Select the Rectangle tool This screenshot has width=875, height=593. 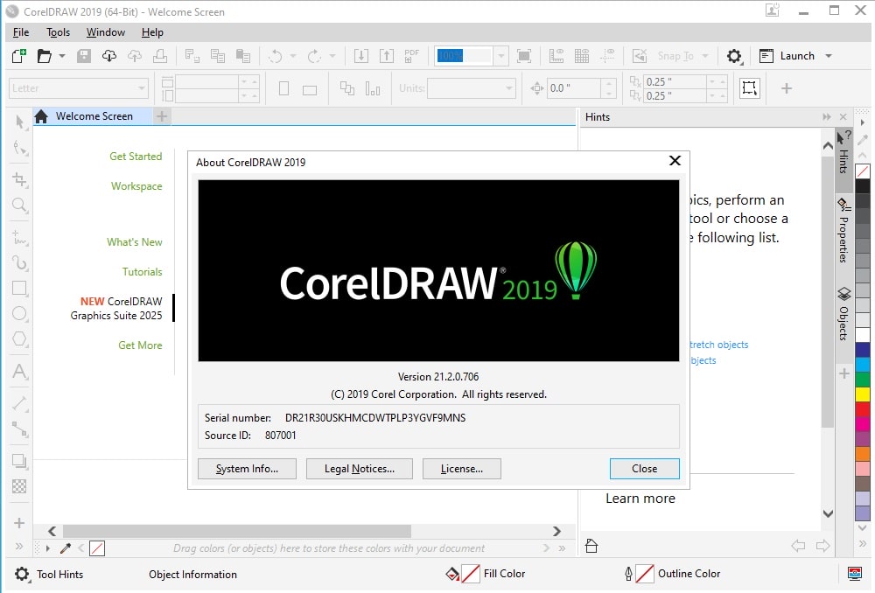click(x=18, y=288)
